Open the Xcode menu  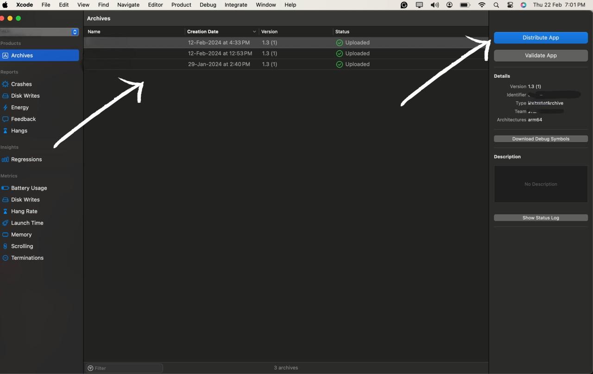point(25,5)
